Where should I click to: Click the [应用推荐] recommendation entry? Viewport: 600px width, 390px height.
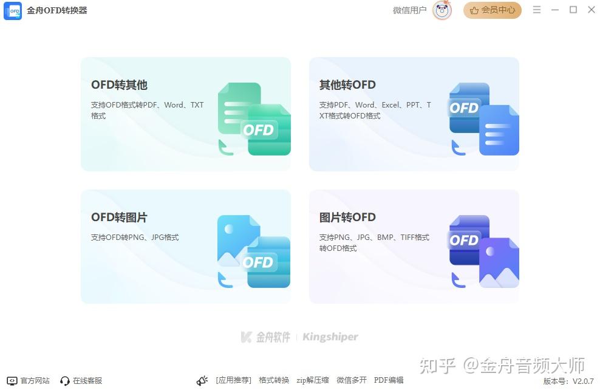point(234,380)
